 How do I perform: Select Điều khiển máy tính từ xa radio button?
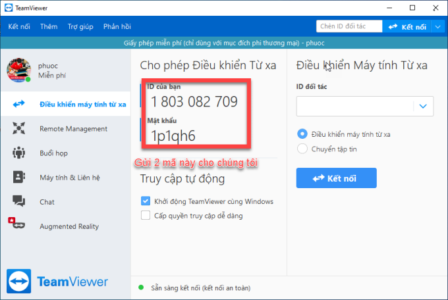(302, 134)
